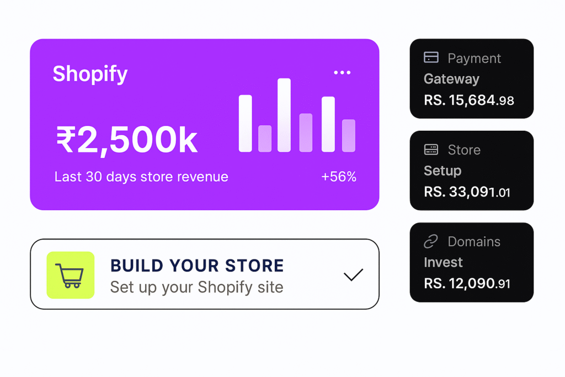The image size is (565, 377).
Task: Open the three-dot menu on Shopify card
Action: pyautogui.click(x=342, y=72)
